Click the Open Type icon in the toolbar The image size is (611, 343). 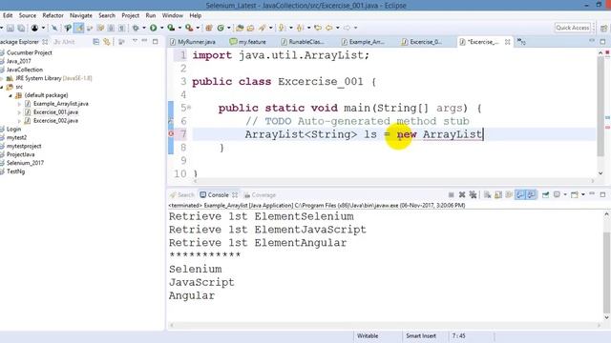240,28
